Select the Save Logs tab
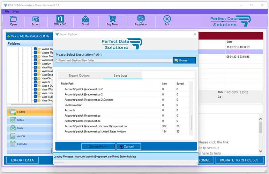The image size is (269, 174). click(x=120, y=76)
